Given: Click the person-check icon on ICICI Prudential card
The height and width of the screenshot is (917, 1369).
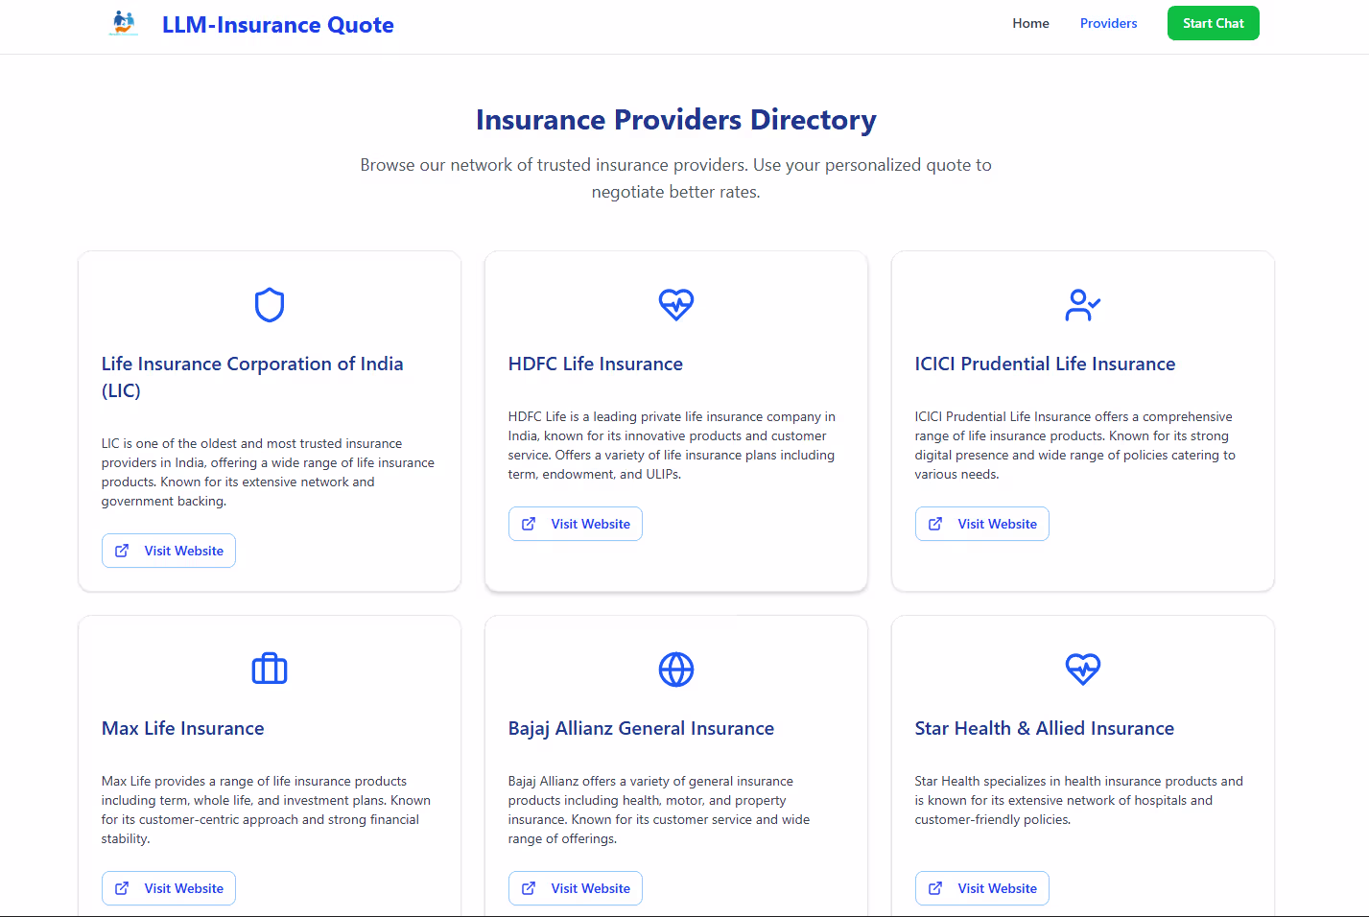Looking at the screenshot, I should pyautogui.click(x=1082, y=304).
